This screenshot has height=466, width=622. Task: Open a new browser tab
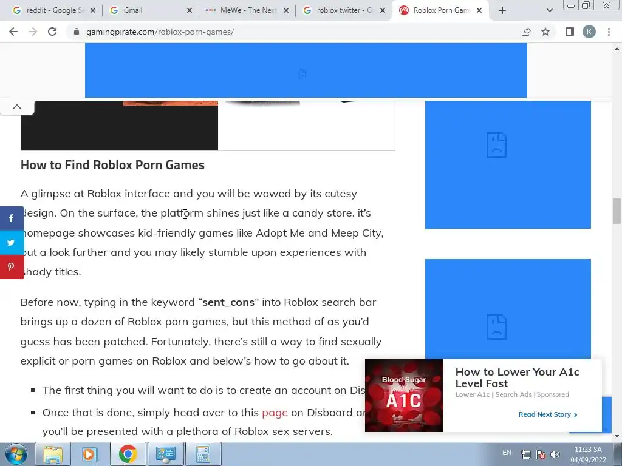click(x=502, y=11)
